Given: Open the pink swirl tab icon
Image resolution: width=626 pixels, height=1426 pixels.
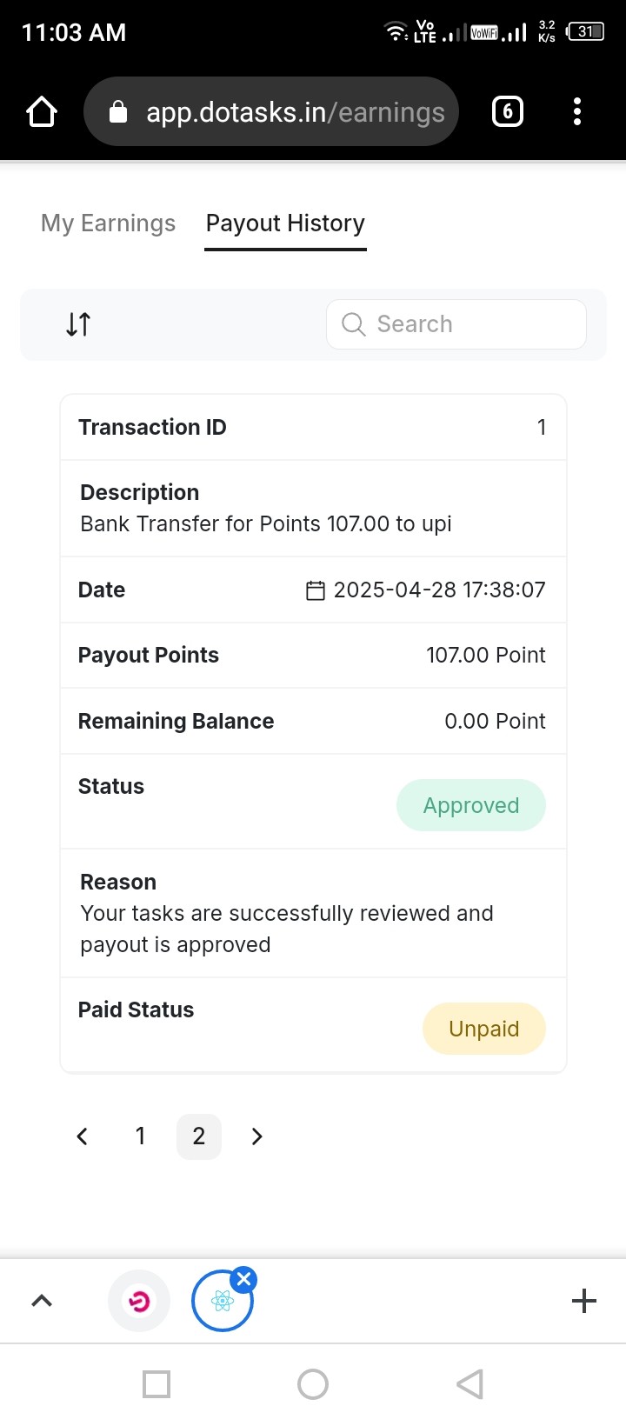Looking at the screenshot, I should click(139, 1301).
